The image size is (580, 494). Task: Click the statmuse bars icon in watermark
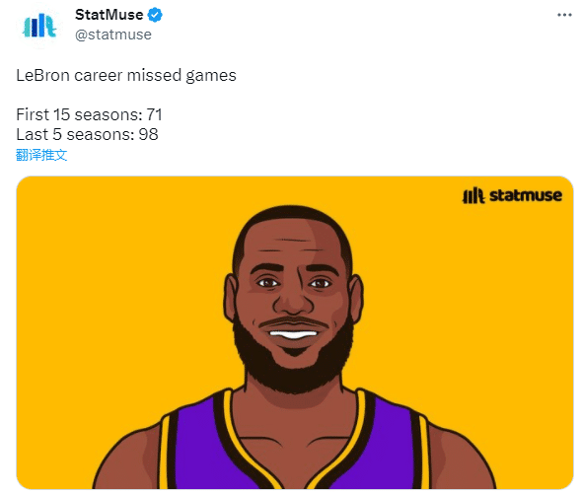[x=473, y=195]
